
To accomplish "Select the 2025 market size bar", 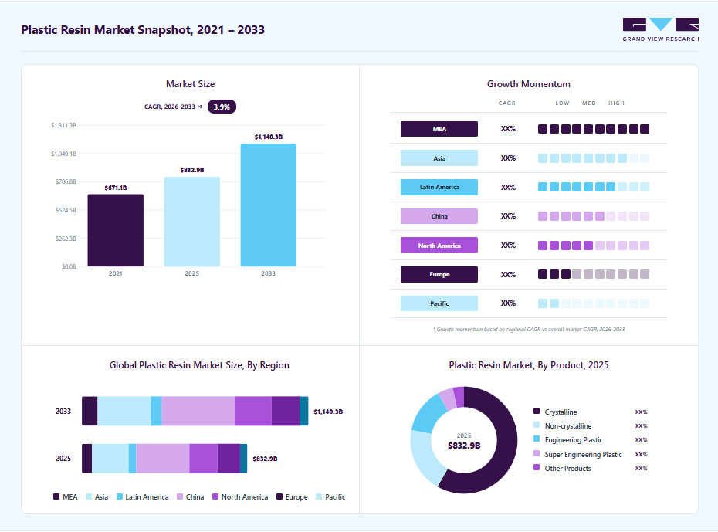I will [x=192, y=222].
